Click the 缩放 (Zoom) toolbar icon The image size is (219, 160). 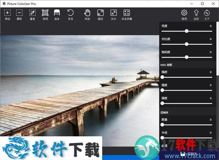point(100,13)
